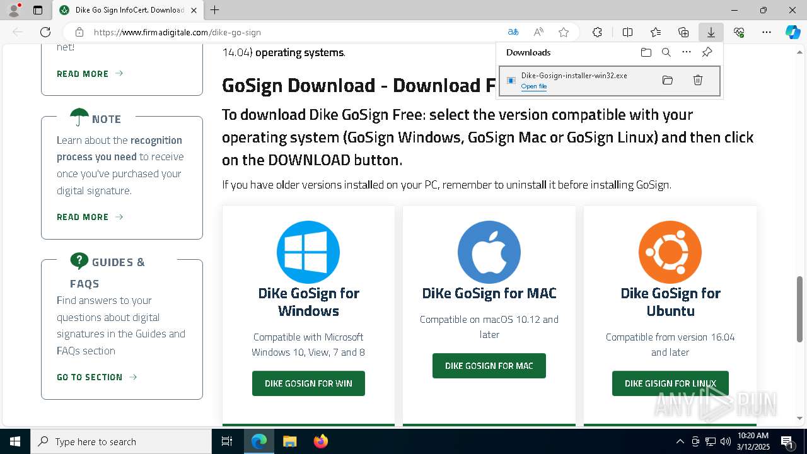Activate Read aloud icon
This screenshot has width=807, height=454.
[x=538, y=32]
